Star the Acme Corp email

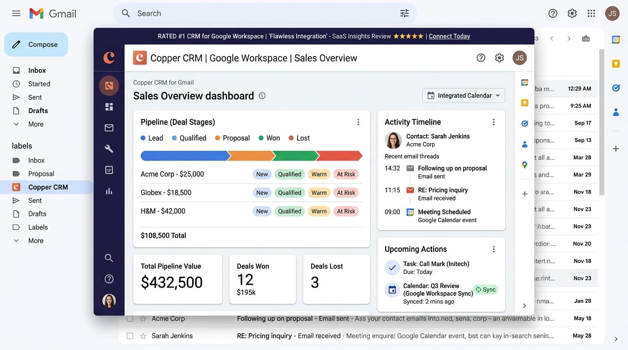pyautogui.click(x=143, y=319)
